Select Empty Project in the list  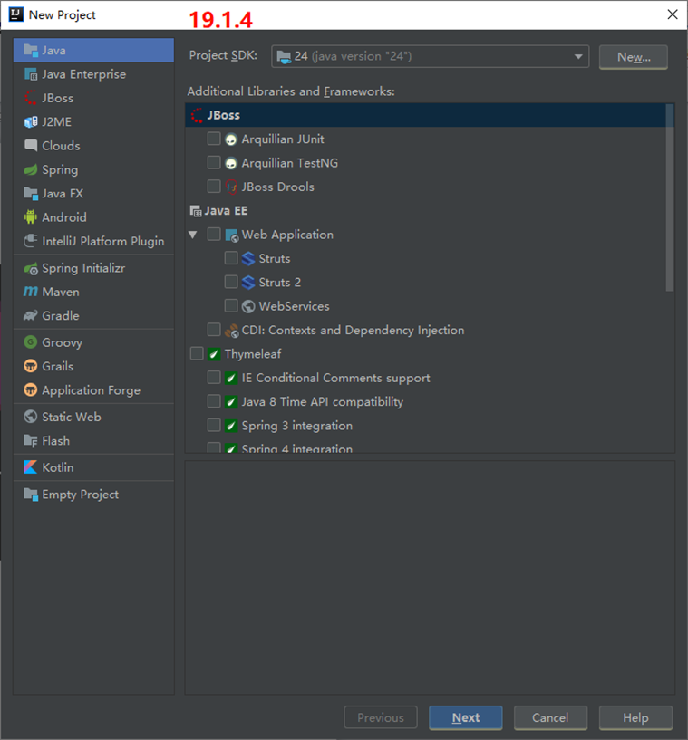click(94, 495)
